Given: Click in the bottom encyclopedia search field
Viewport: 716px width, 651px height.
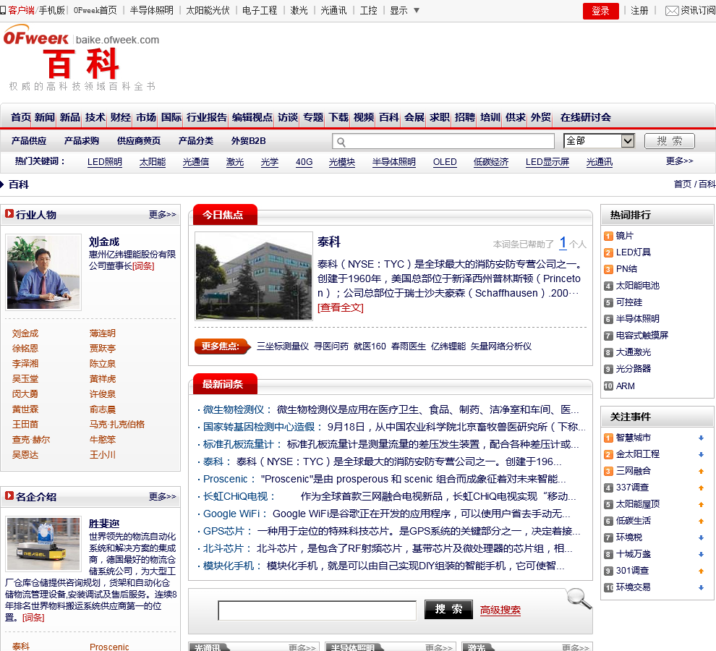Looking at the screenshot, I should [x=317, y=610].
